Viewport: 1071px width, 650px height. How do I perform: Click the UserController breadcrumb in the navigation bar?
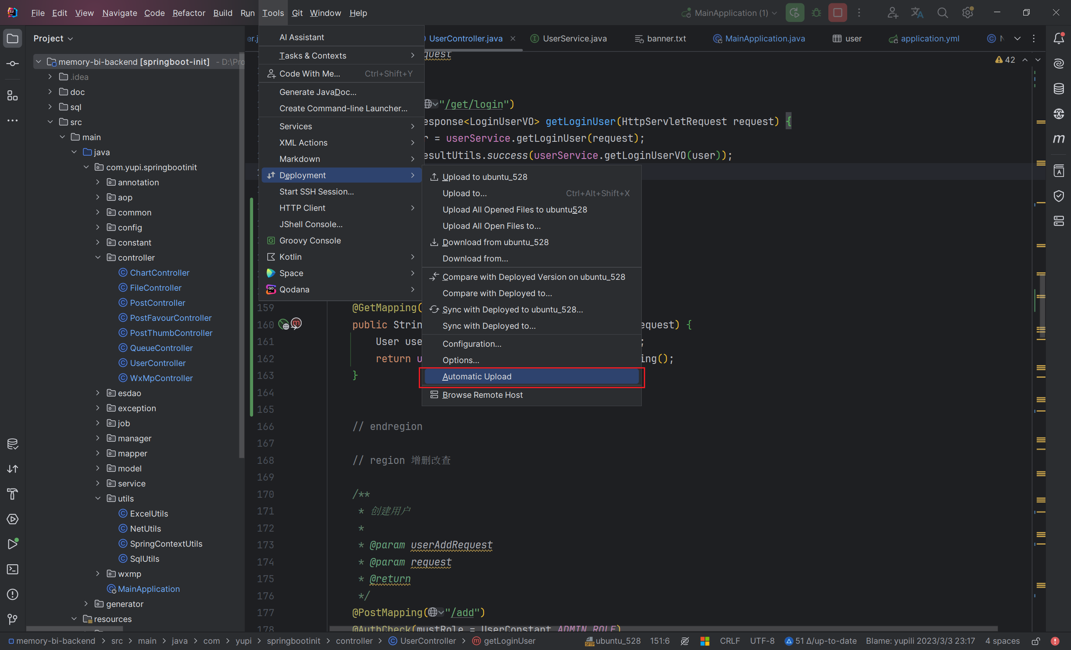pyautogui.click(x=423, y=641)
